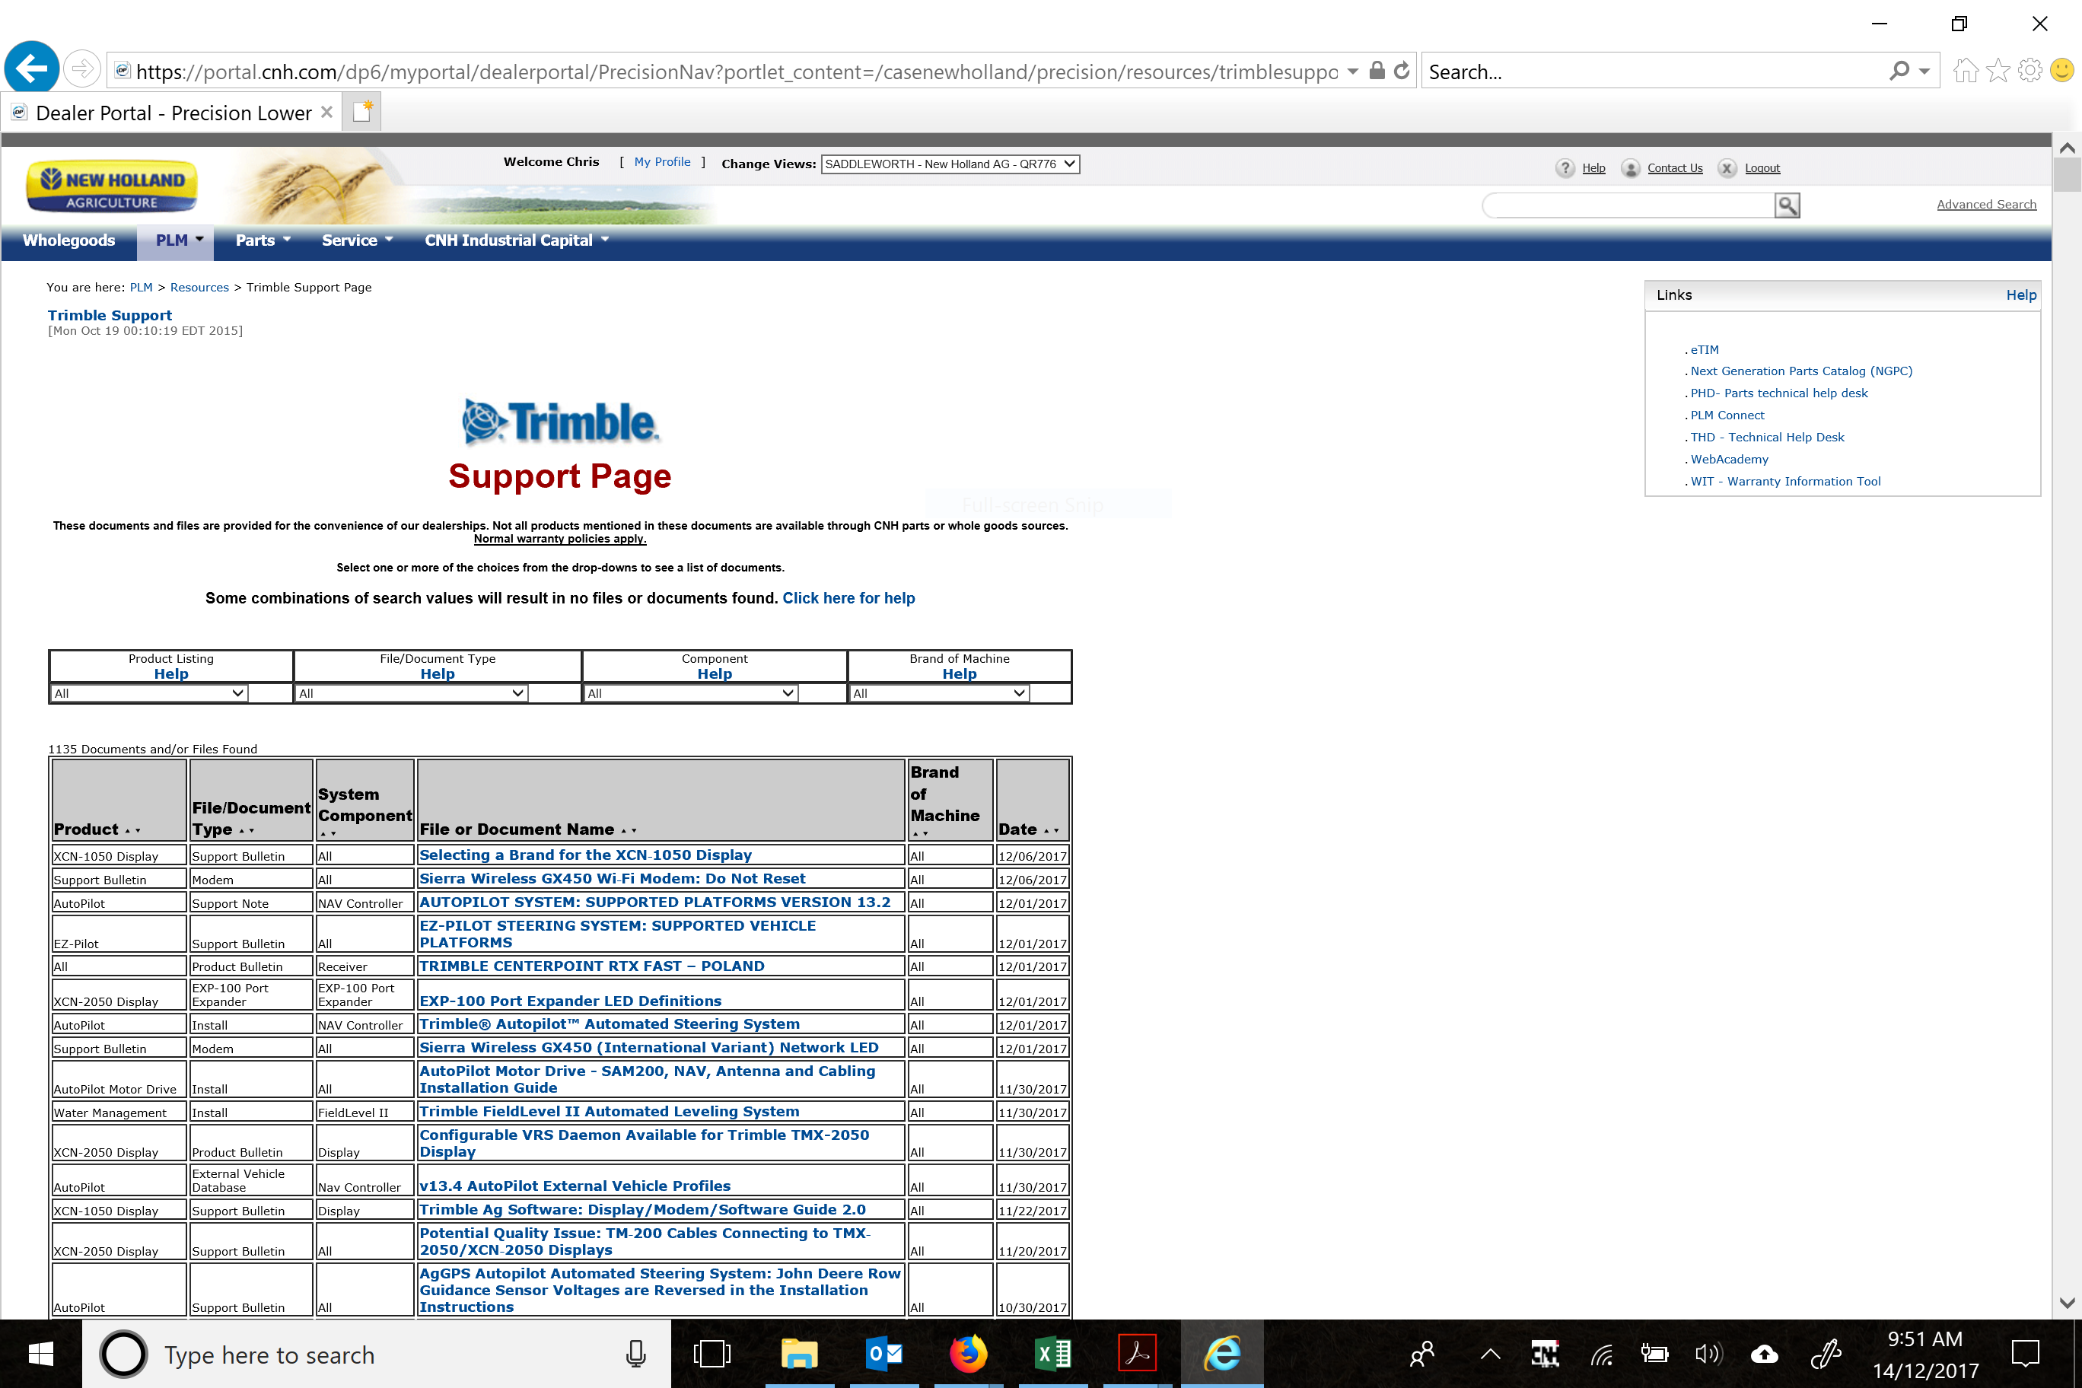This screenshot has width=2082, height=1388.
Task: Click the WIT - Warranty Information Tool link
Action: point(1784,482)
